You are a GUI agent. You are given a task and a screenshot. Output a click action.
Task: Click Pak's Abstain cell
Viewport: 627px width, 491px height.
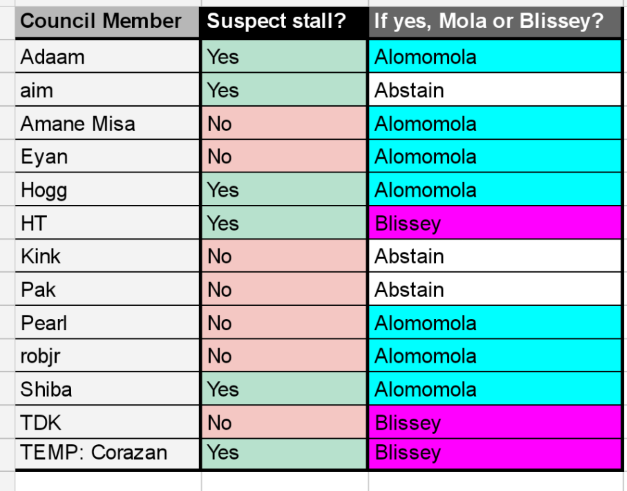tap(495, 289)
